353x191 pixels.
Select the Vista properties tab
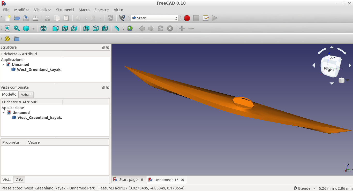[x=7, y=179]
